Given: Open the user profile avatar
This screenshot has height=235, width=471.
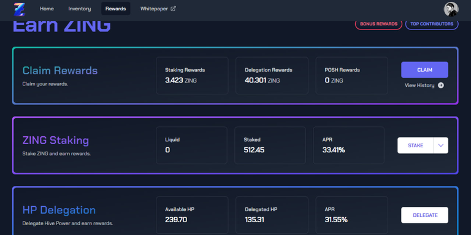Looking at the screenshot, I should pos(451,9).
